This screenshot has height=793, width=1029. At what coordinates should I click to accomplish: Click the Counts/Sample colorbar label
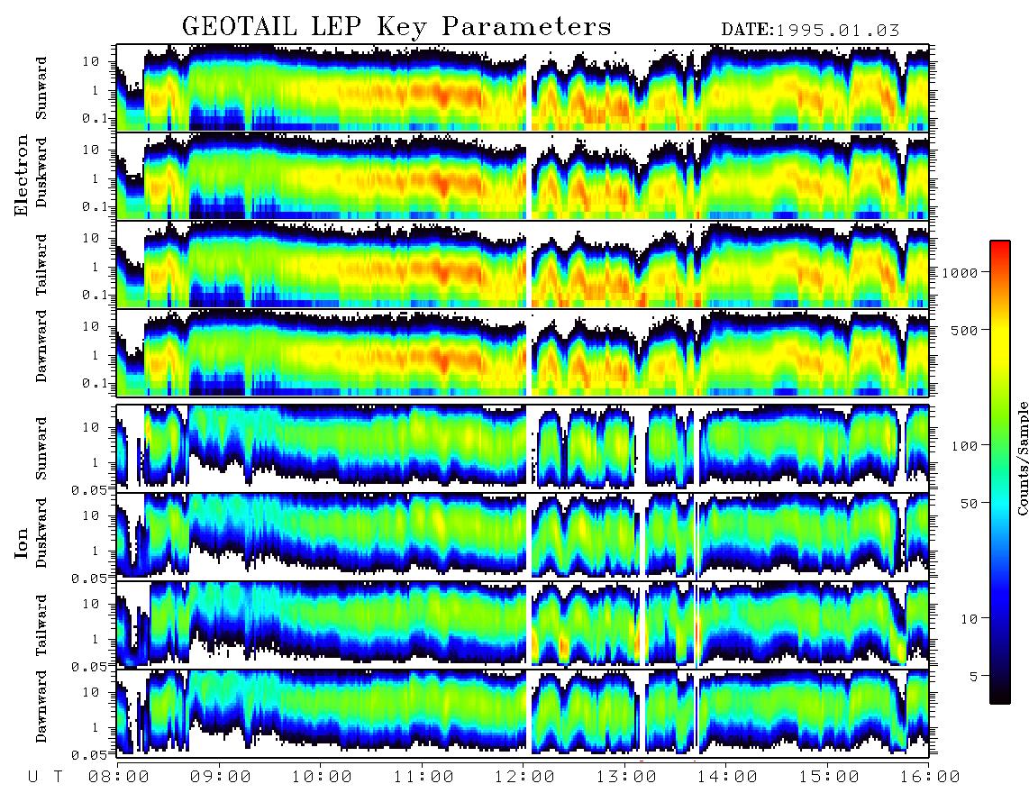coord(1023,458)
